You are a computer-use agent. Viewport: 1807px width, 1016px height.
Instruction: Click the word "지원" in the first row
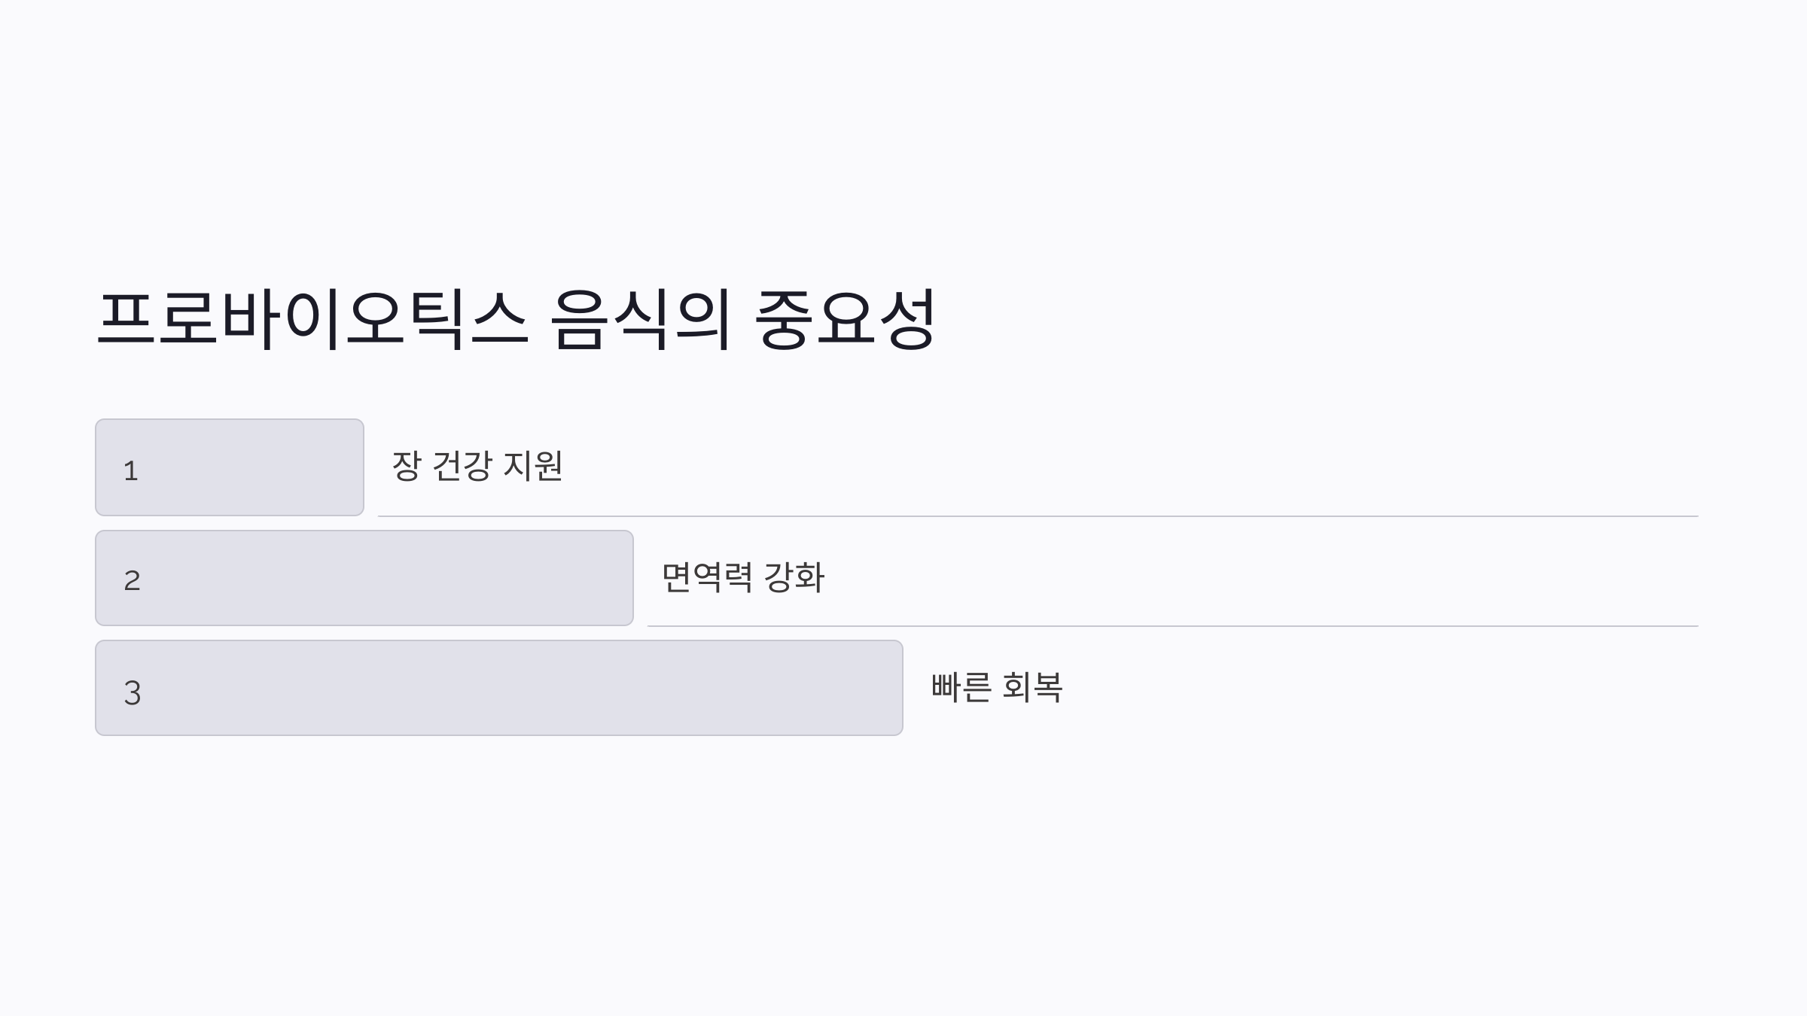pos(533,466)
